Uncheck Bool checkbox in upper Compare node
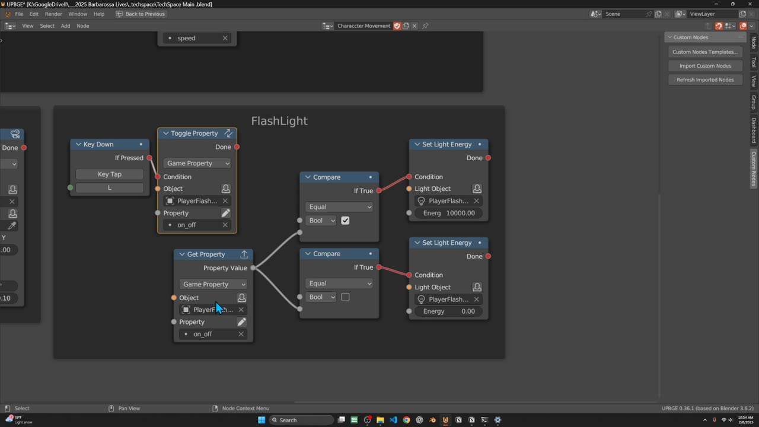 (345, 221)
